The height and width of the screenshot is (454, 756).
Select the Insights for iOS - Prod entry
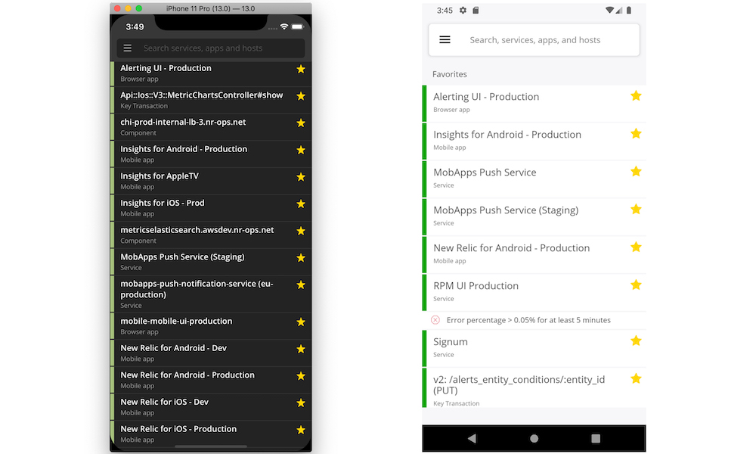pos(211,208)
